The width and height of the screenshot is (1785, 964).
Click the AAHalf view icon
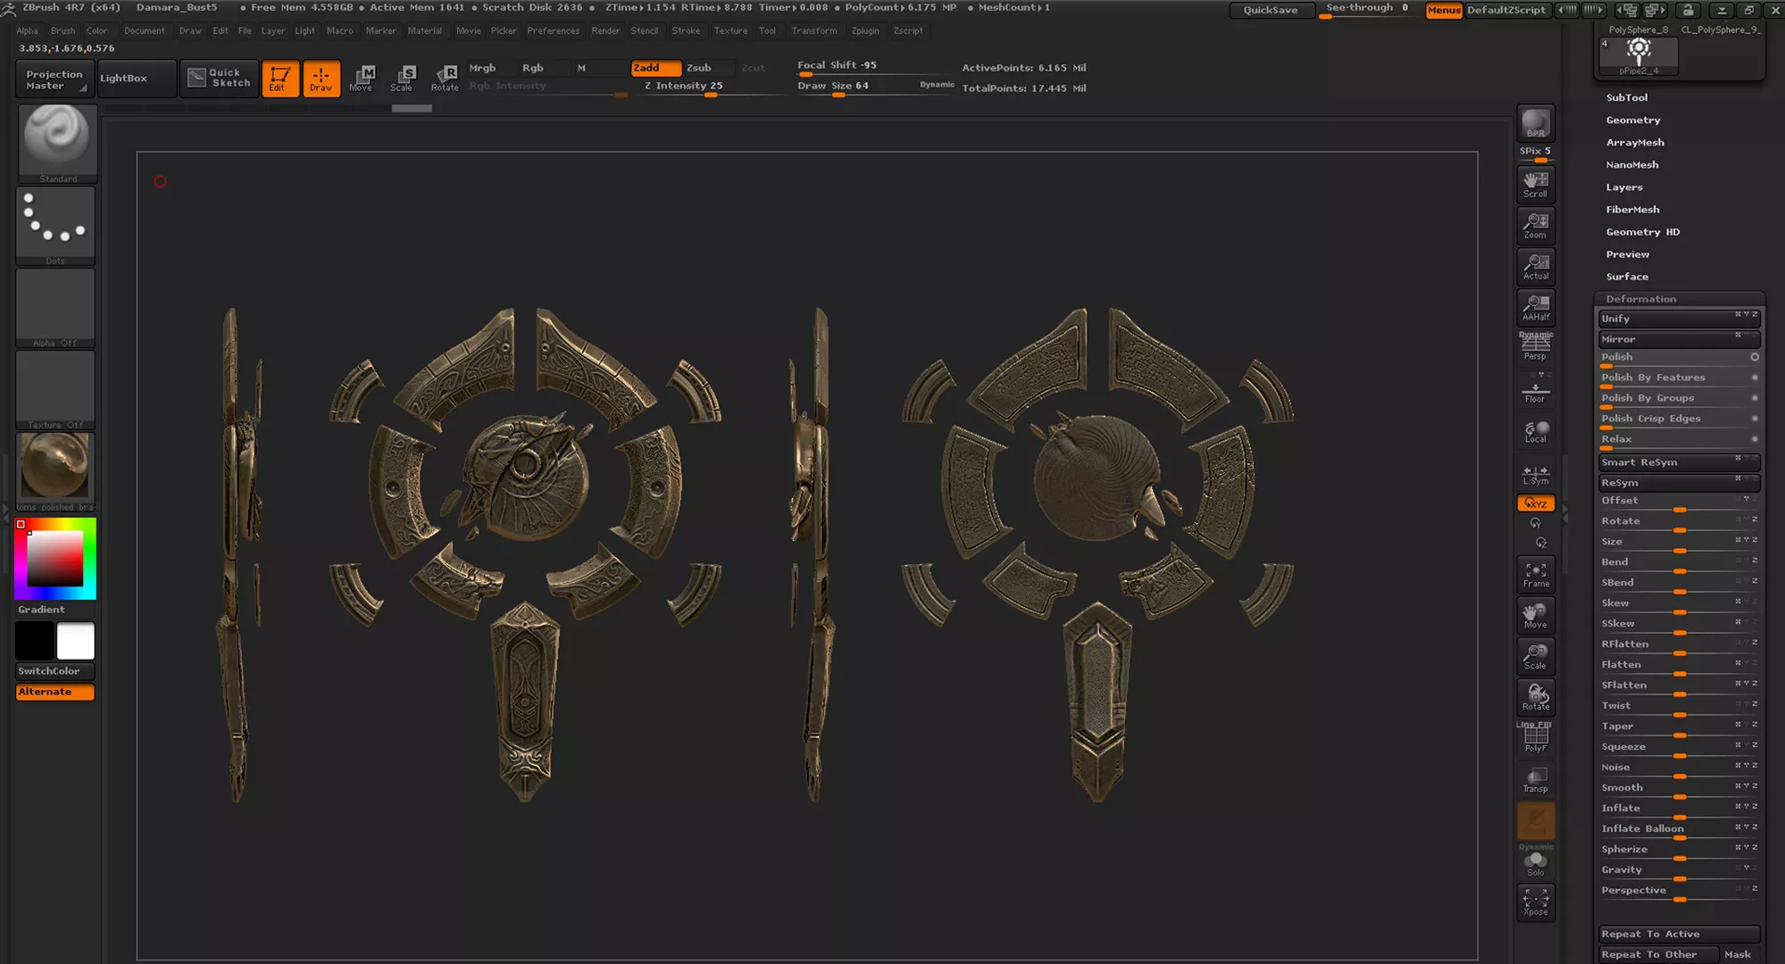(1535, 307)
